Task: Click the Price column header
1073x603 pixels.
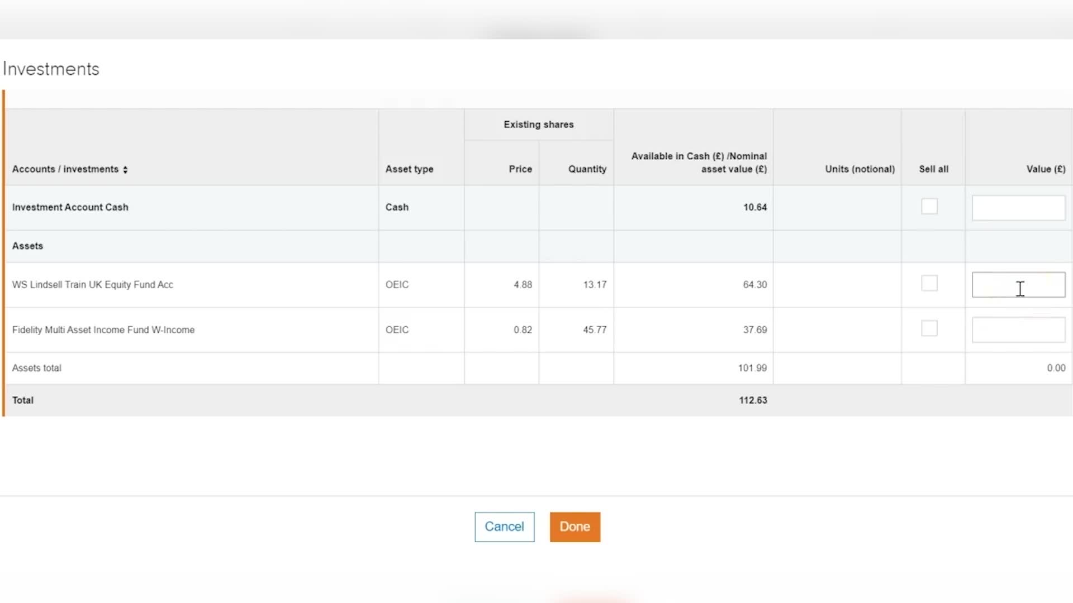Action: click(x=520, y=169)
